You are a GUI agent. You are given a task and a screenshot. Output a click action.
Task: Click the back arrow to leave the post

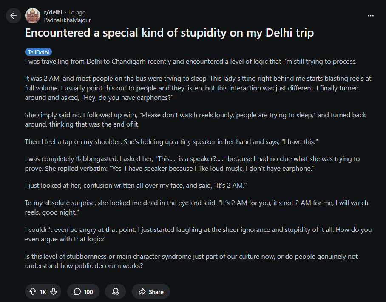click(x=13, y=16)
